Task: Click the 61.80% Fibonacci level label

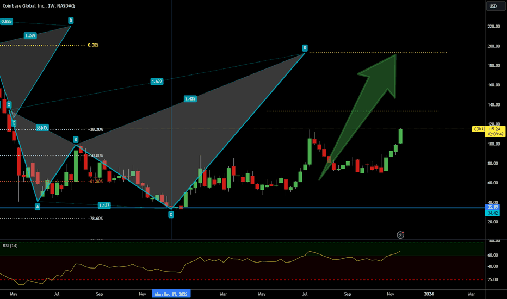Action: point(95,182)
